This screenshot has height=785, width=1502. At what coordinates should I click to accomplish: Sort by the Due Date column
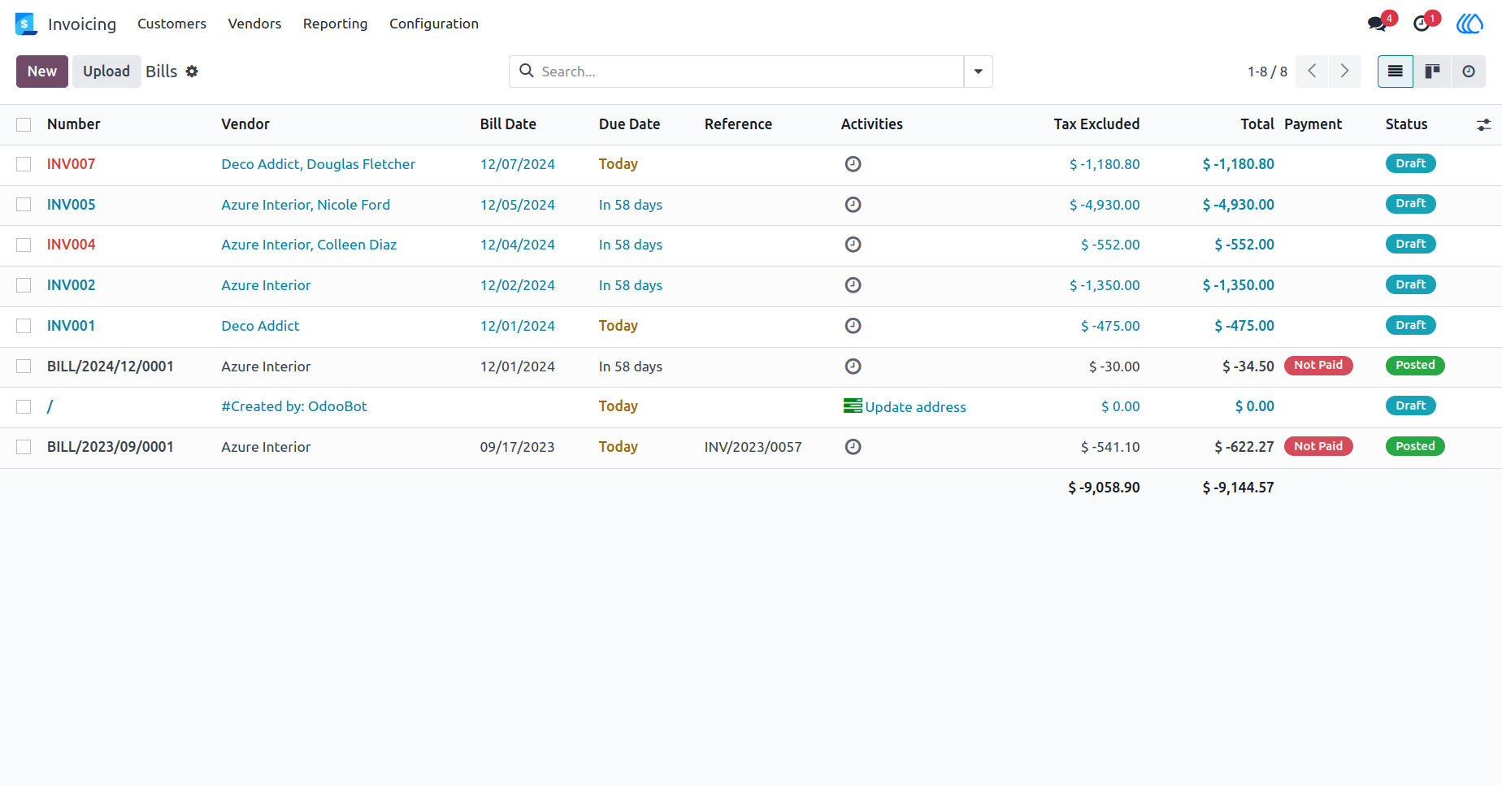(x=629, y=124)
